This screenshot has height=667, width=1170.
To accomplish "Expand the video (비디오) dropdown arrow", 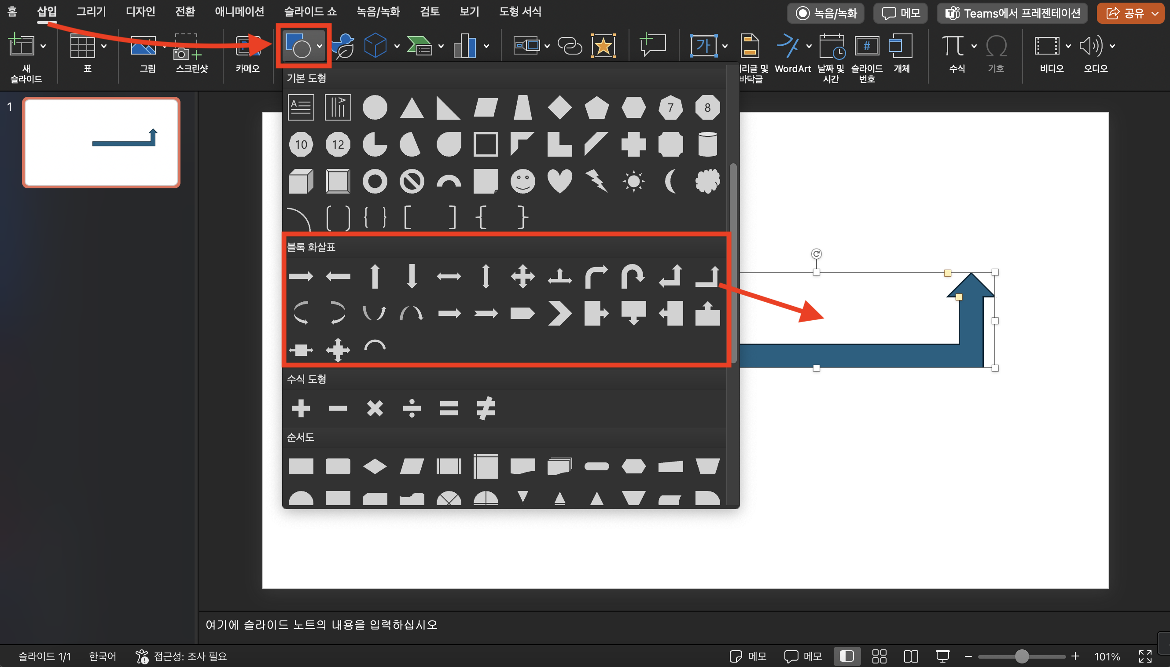I will coord(1068,46).
